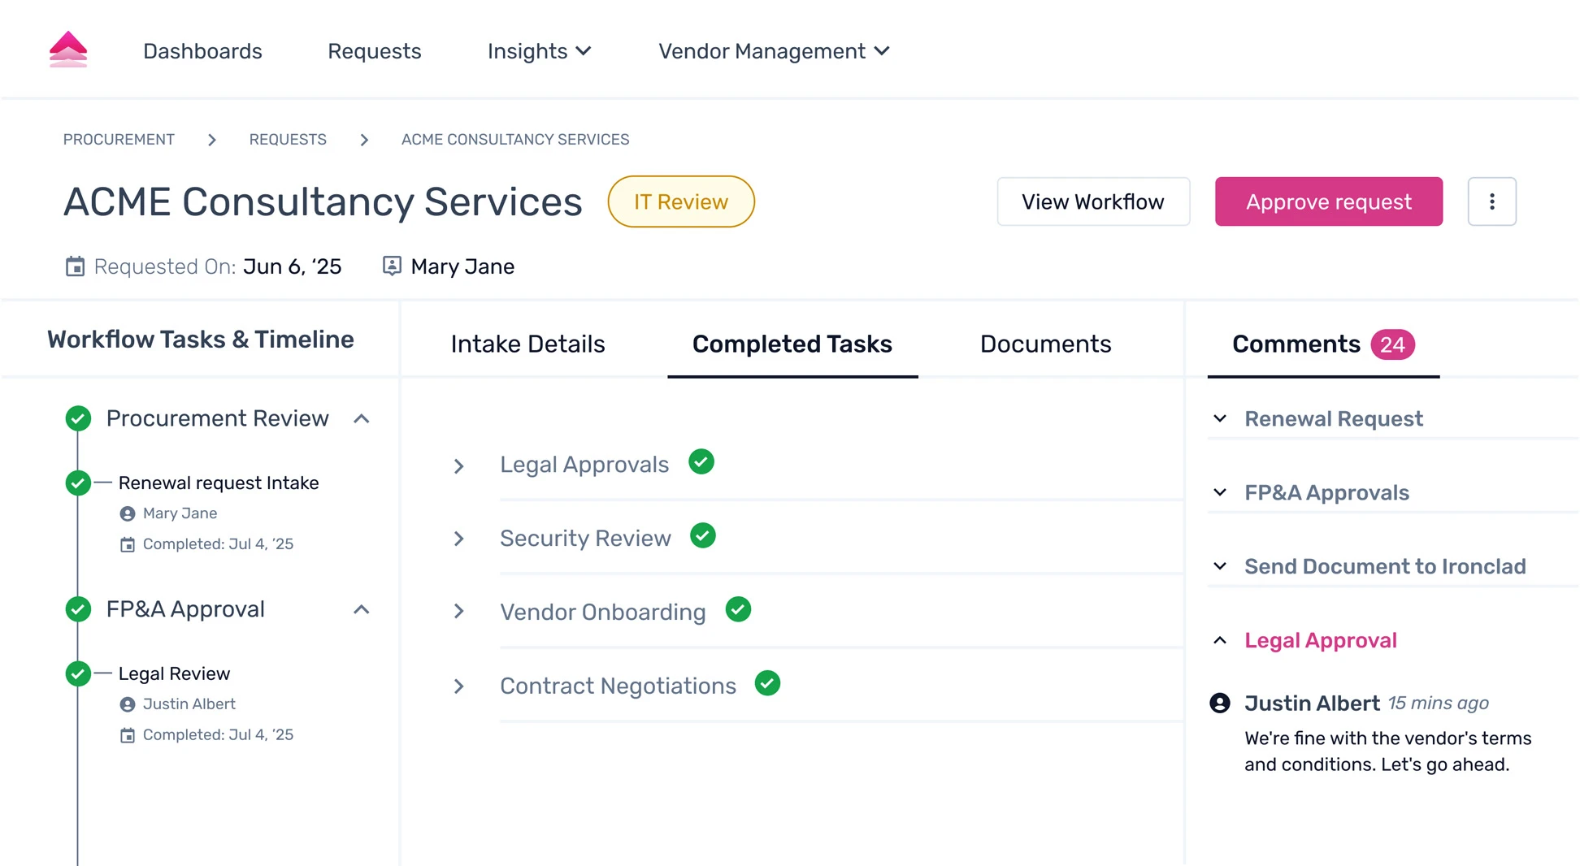Viewport: 1580px width, 866px height.
Task: Navigate to PROCUREMENT via the breadcrumb
Action: (x=119, y=139)
